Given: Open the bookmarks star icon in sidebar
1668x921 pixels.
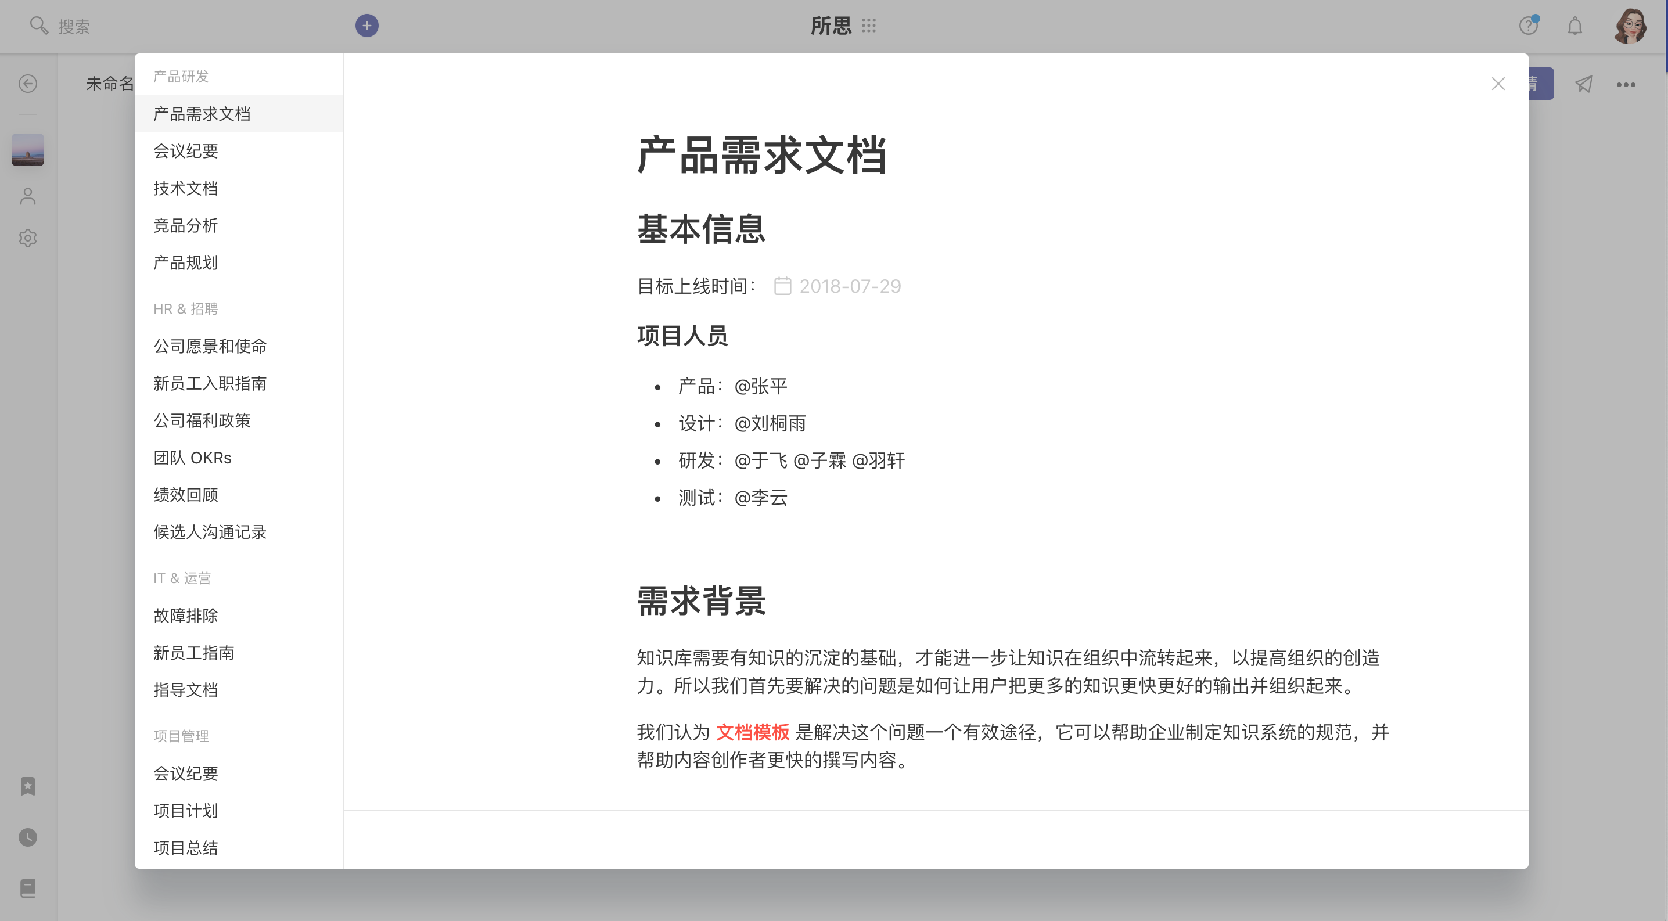Looking at the screenshot, I should 28,786.
